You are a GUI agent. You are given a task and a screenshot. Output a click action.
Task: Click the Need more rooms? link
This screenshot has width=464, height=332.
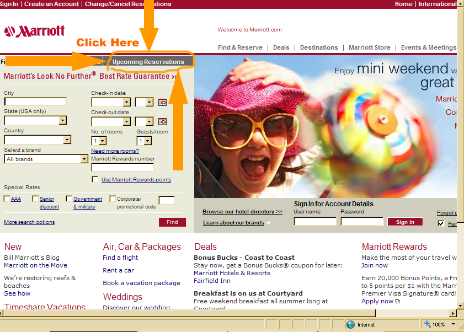115,151
